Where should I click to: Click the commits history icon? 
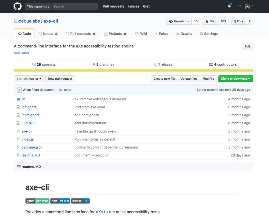(33, 64)
